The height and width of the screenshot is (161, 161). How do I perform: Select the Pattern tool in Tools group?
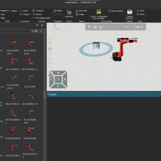pos(13,11)
